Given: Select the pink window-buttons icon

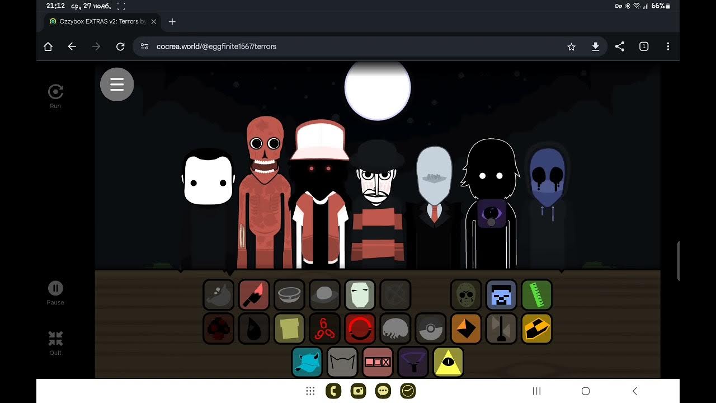Looking at the screenshot, I should coord(378,362).
